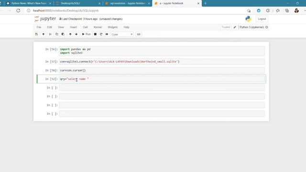Screen dimensions: 306x172
Task: Open the Help menu
Action: point(126,27)
